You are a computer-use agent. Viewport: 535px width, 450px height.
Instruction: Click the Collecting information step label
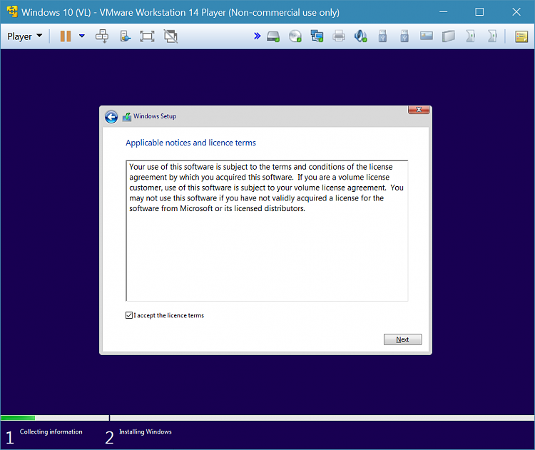pyautogui.click(x=51, y=431)
